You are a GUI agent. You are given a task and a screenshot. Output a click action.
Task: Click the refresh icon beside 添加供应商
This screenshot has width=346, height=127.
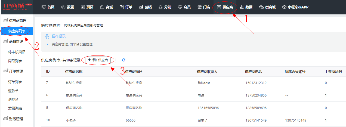point(124,60)
